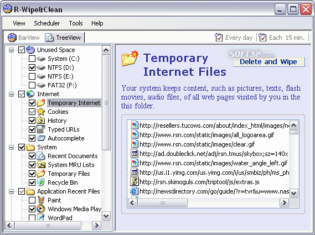Select the ad.doubleclick.net URL entry
The height and width of the screenshot is (235, 315).
coord(214,154)
